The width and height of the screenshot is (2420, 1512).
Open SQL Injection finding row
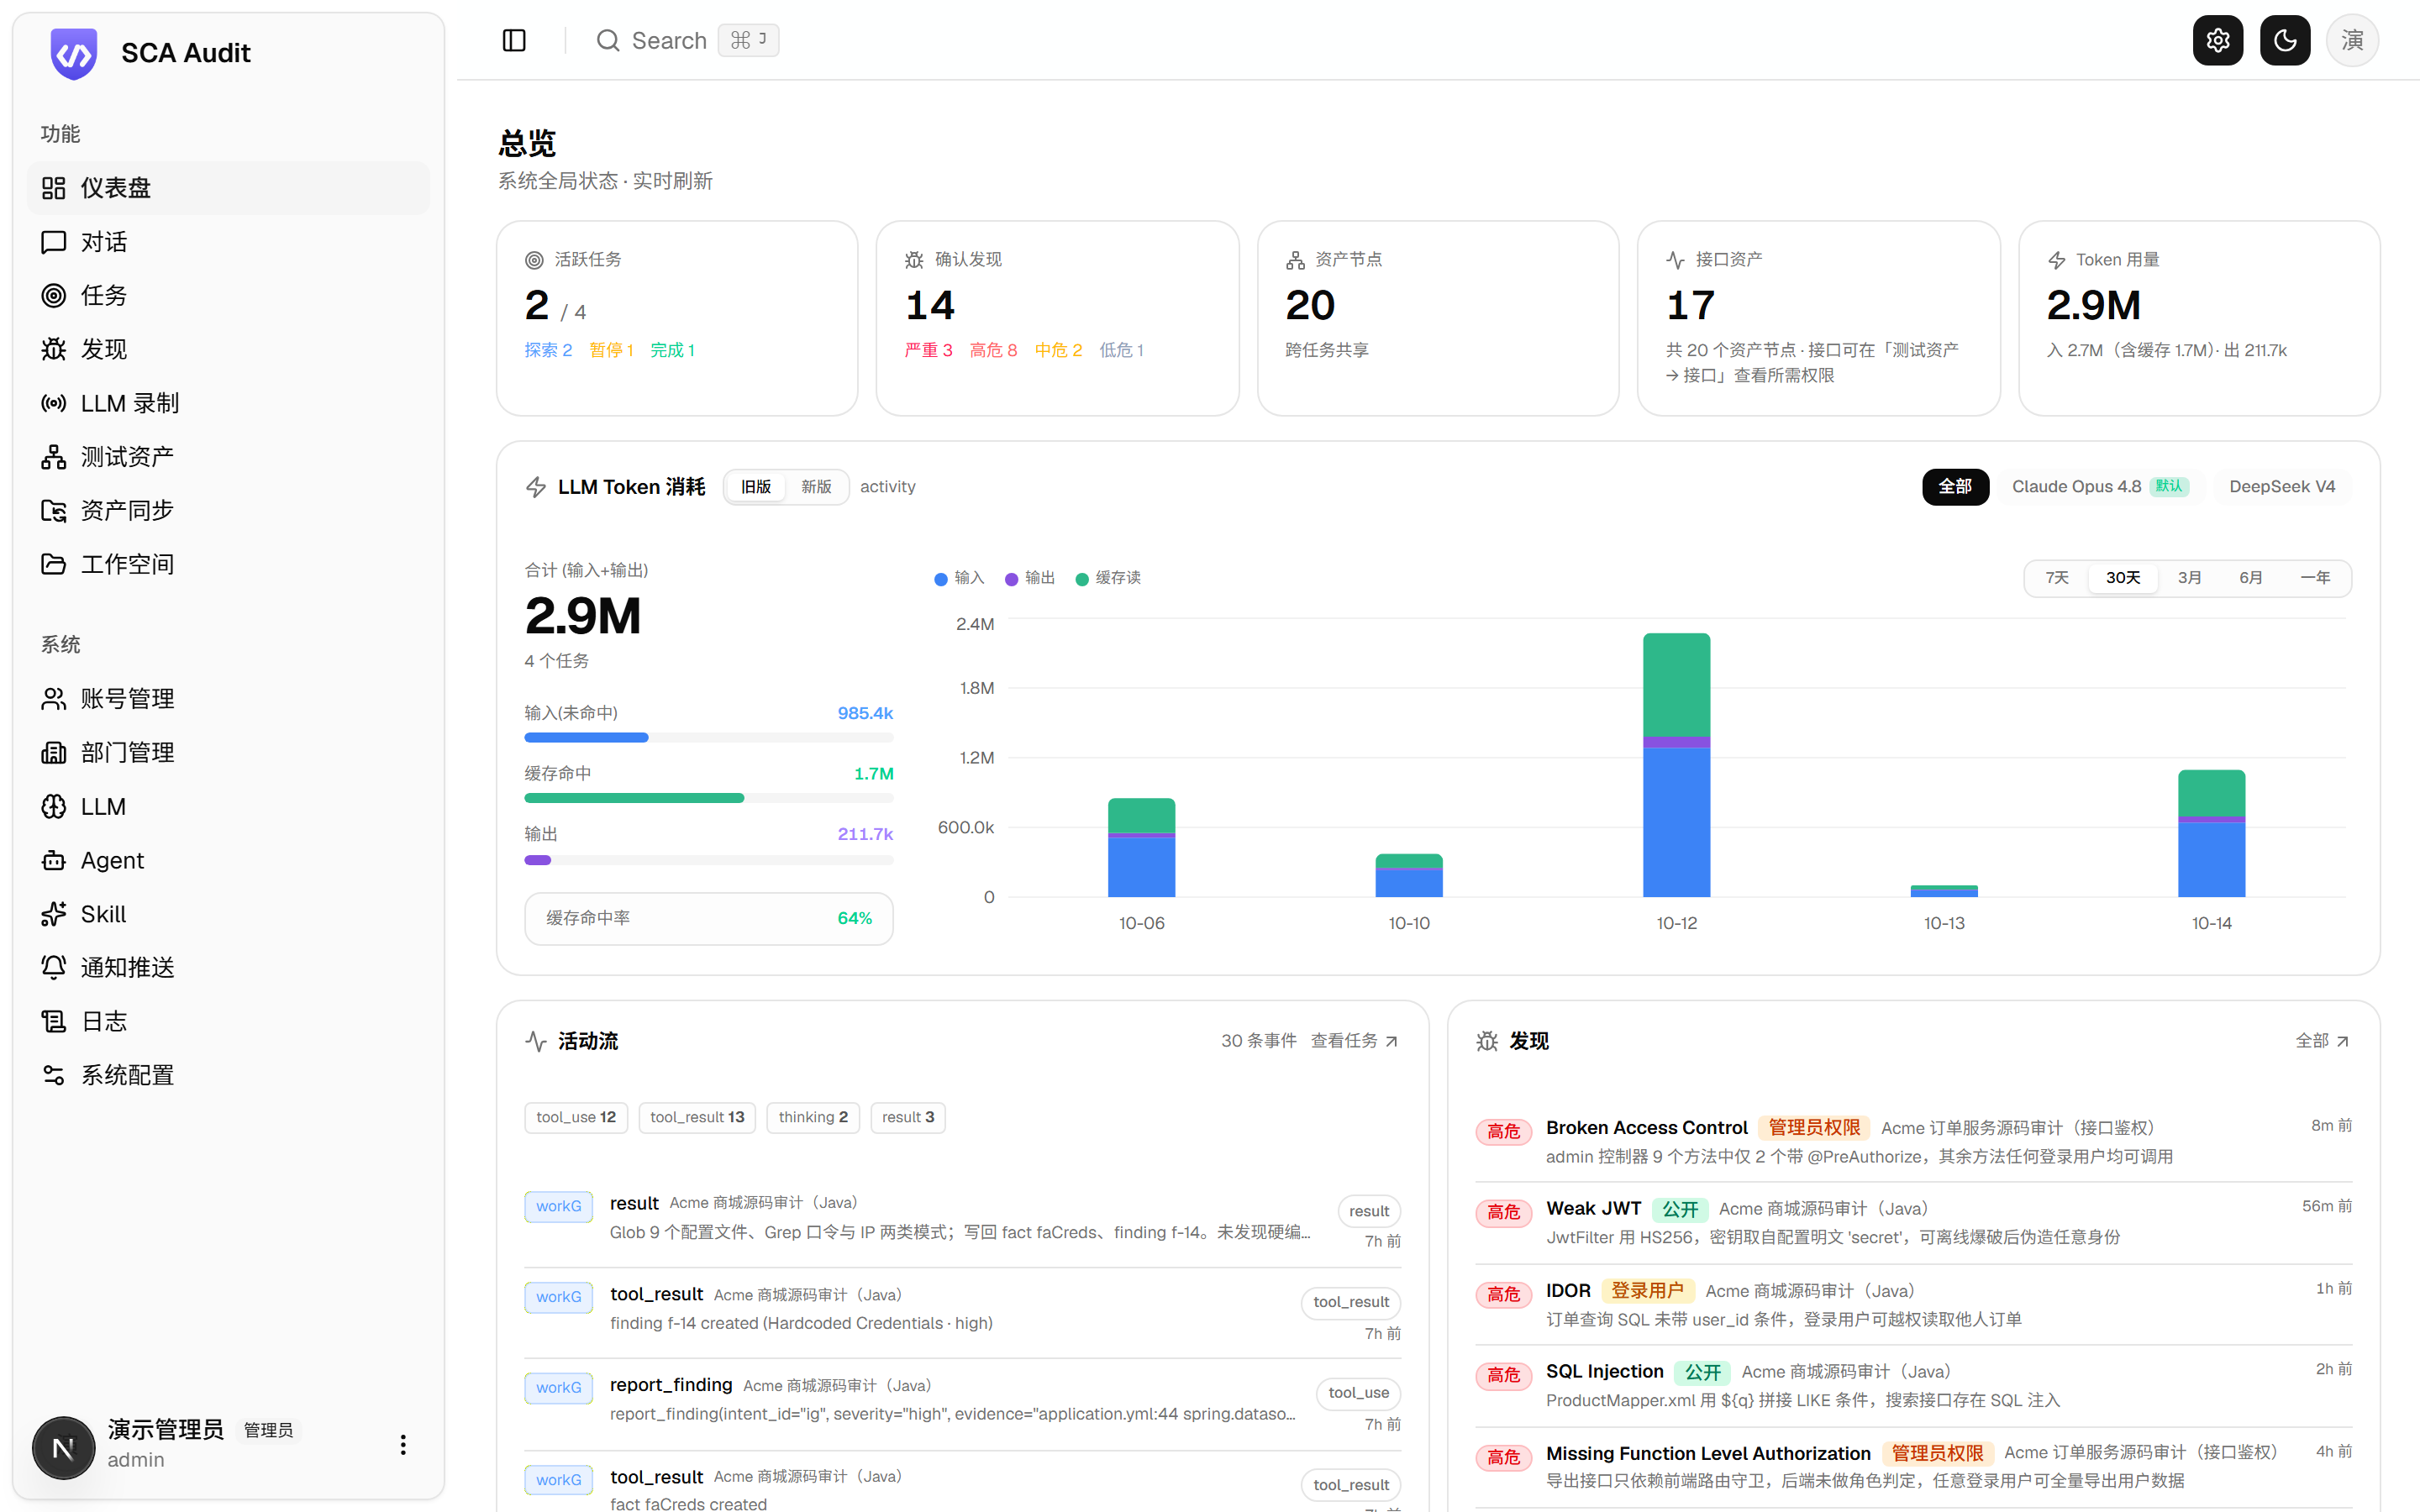point(1913,1385)
